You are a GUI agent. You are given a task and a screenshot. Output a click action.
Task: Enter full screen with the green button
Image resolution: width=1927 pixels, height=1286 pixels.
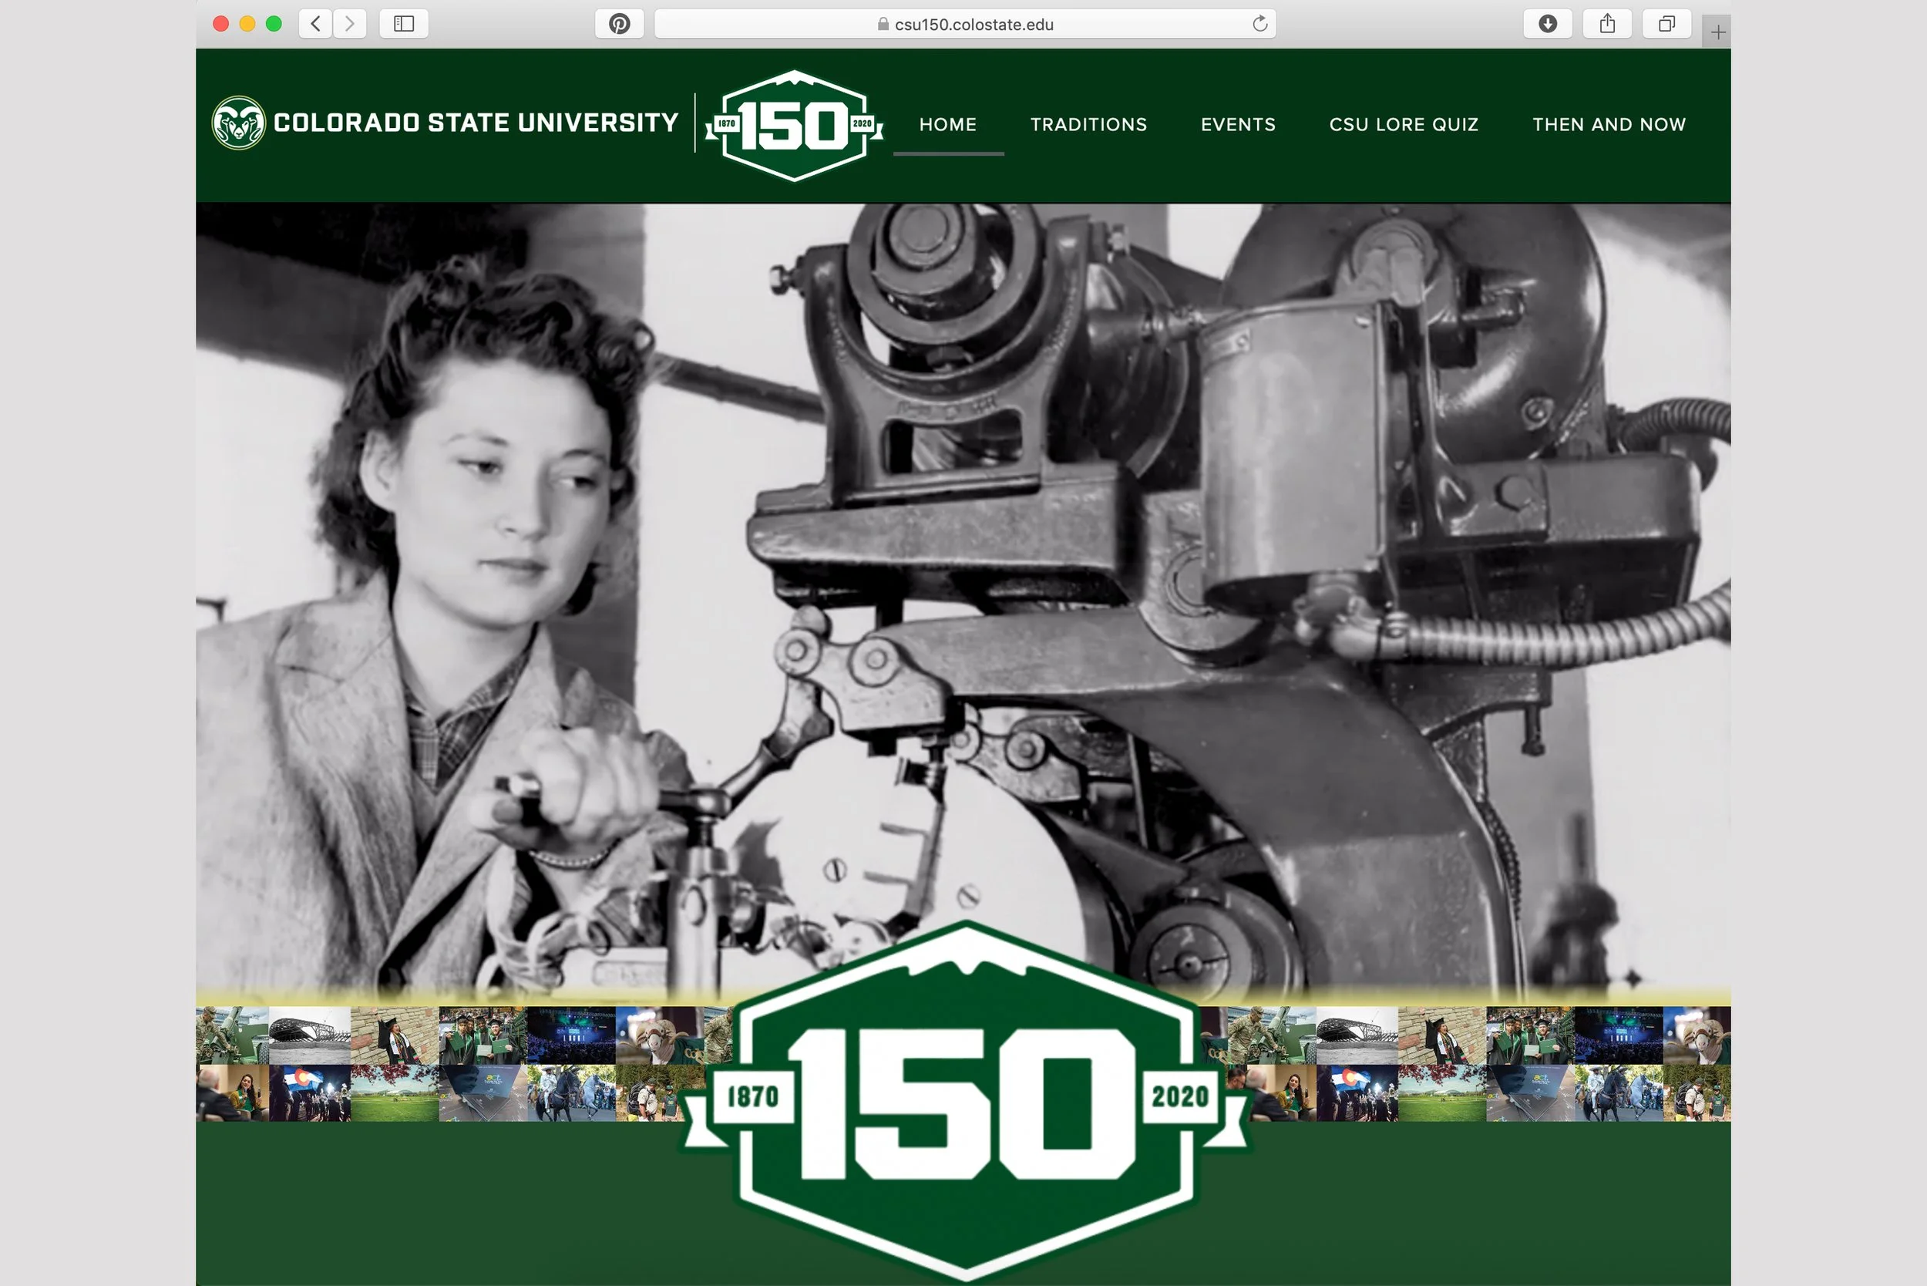(x=274, y=24)
